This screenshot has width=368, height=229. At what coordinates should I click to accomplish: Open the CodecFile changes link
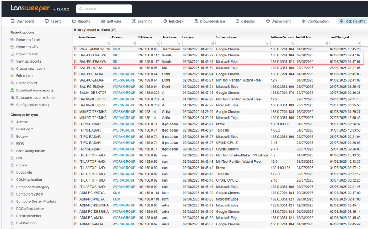tap(24, 173)
